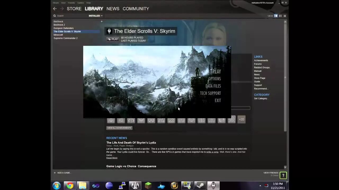The width and height of the screenshot is (339, 190).
Task: Click the plus icon beside BioShock
Action: pyautogui.click(x=101, y=21)
